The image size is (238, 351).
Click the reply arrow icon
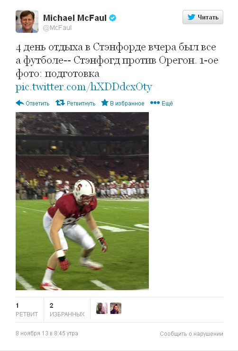19,103
